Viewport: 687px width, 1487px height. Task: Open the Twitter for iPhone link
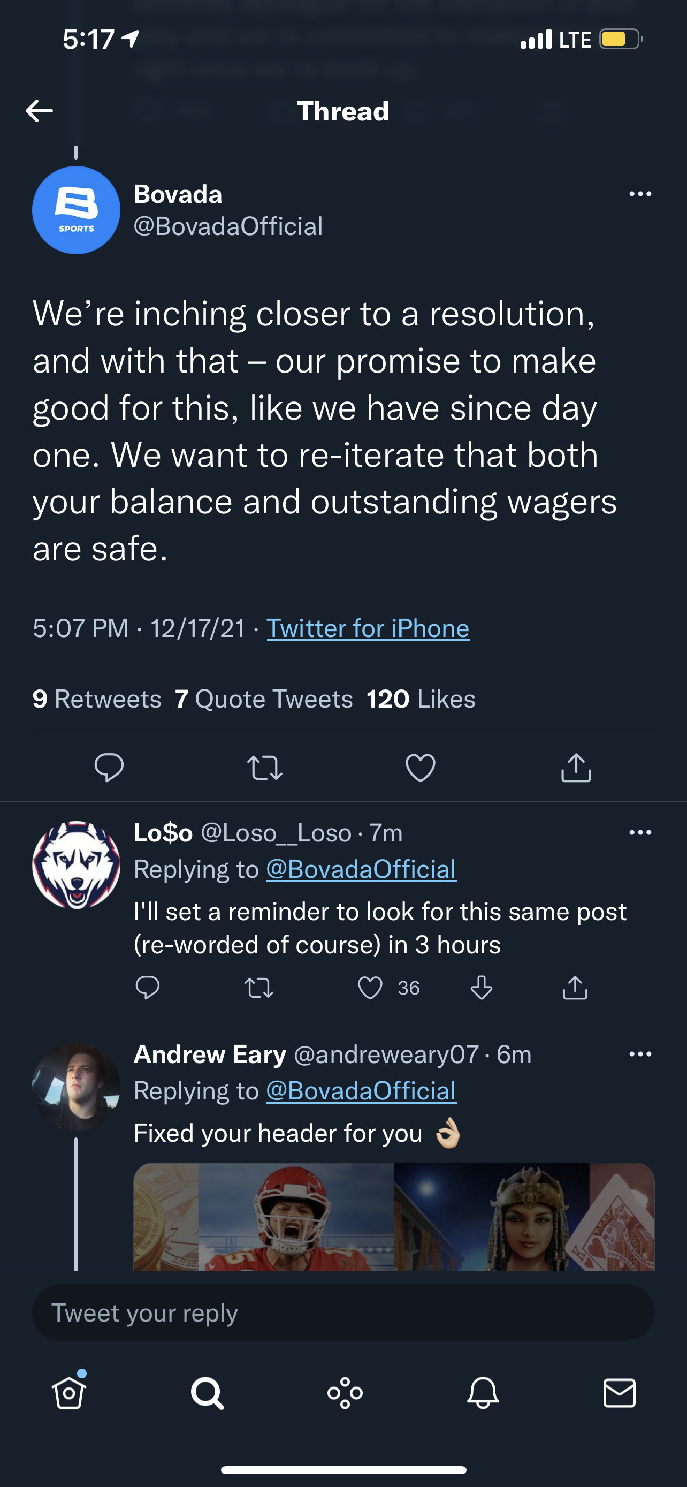click(368, 628)
